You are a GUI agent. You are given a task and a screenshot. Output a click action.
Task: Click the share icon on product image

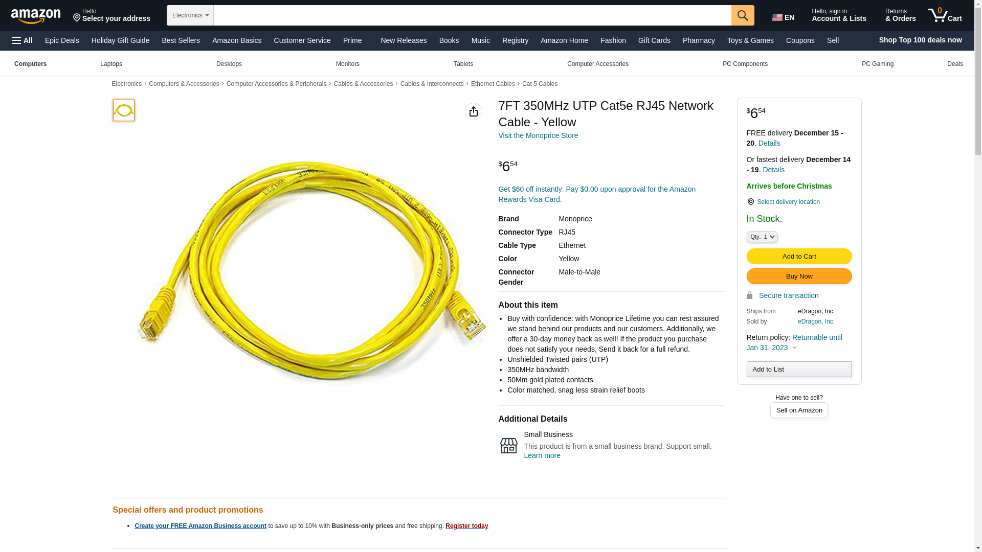click(x=474, y=111)
